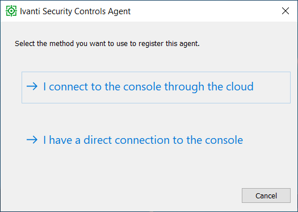Click the word "cloud" in the first option
This screenshot has width=298, height=212.
240,86
